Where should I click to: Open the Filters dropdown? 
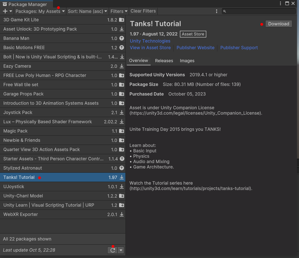(119, 11)
